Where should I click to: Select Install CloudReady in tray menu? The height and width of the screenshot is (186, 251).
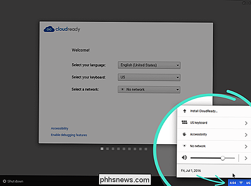coord(214,111)
